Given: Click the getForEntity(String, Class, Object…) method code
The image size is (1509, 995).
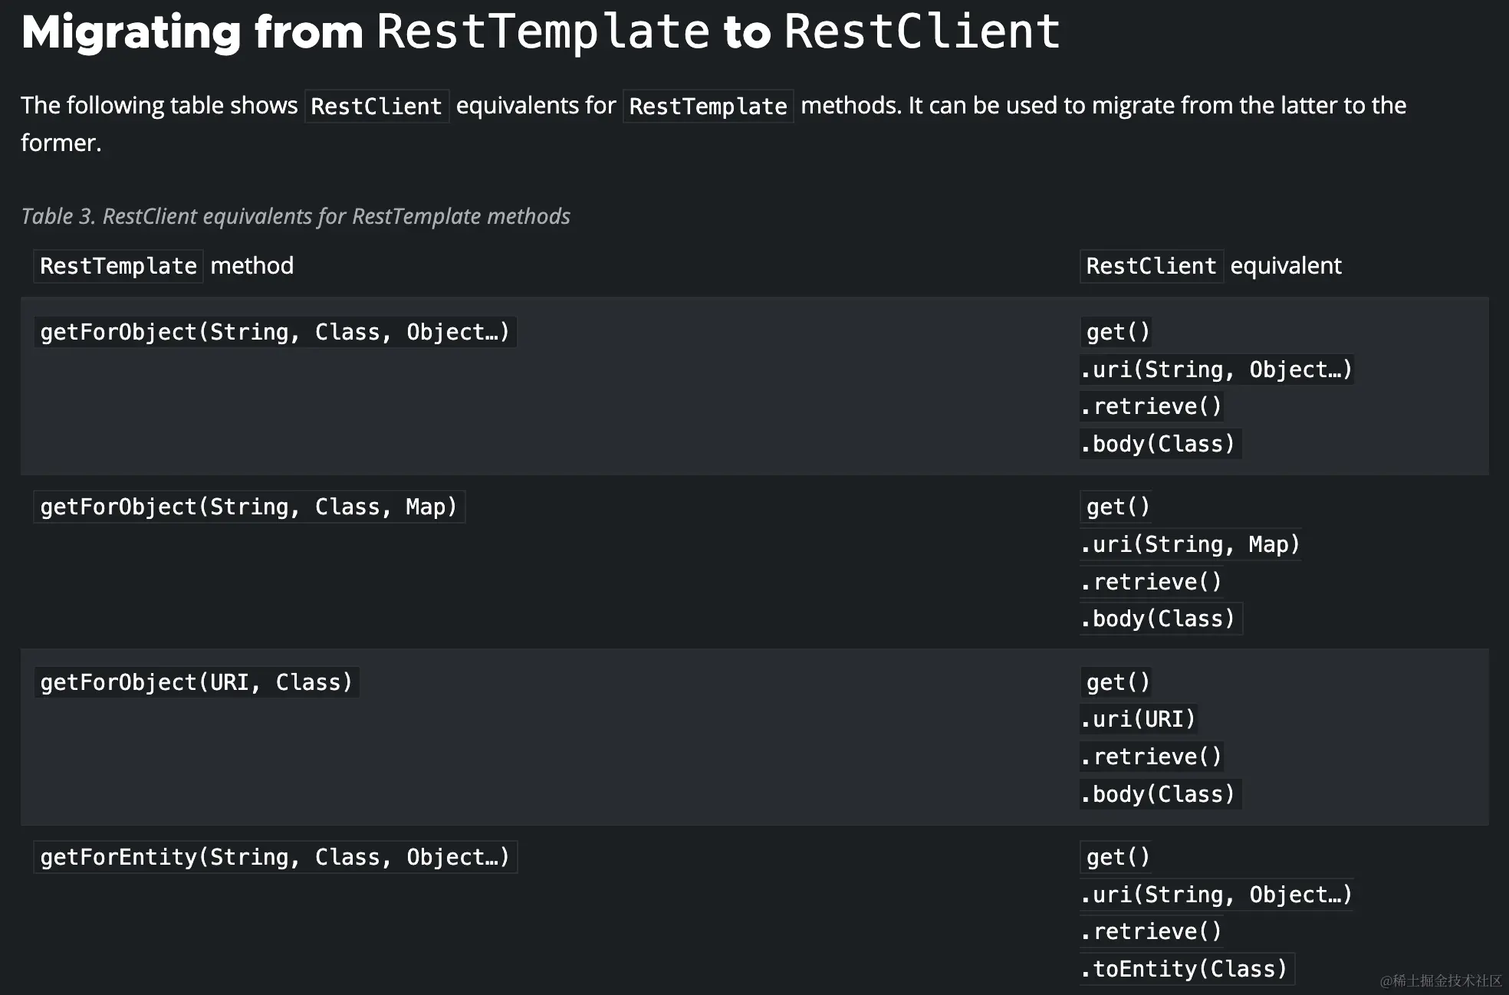Looking at the screenshot, I should (275, 857).
